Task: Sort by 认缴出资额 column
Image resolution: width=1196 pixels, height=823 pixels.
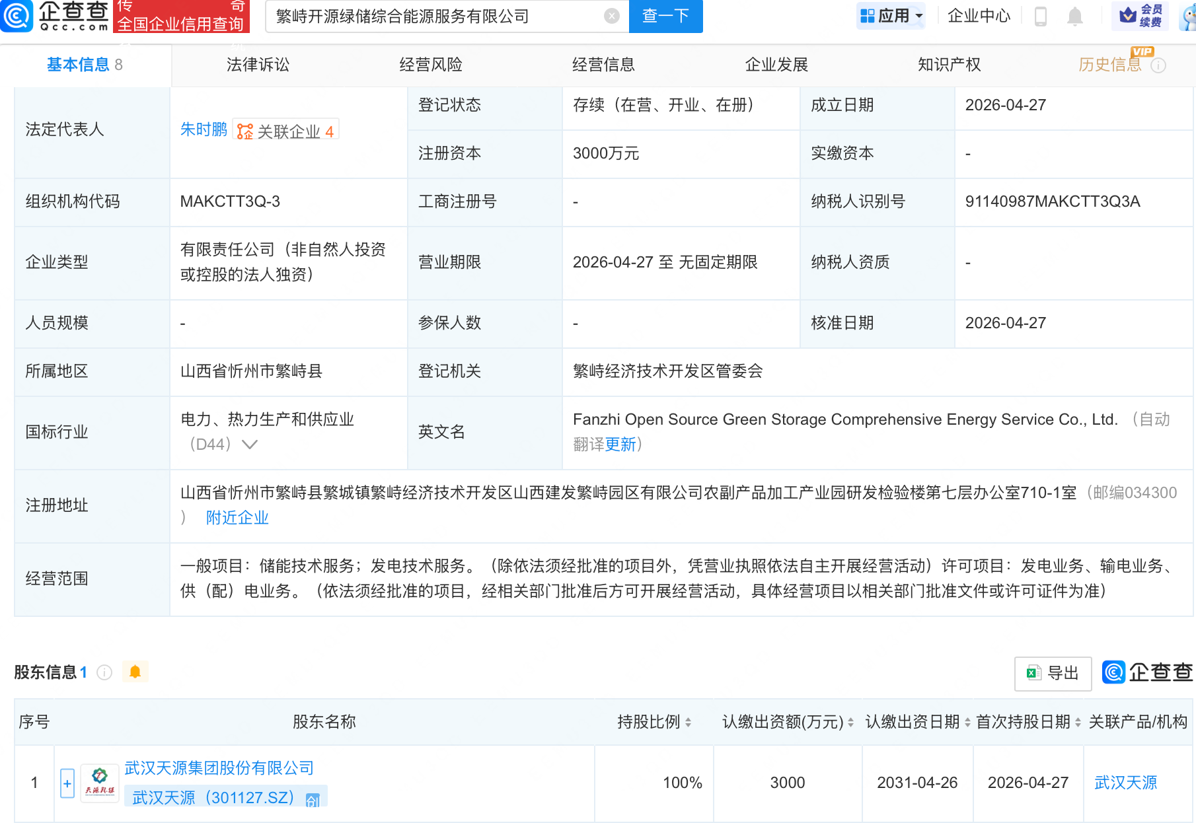Action: pyautogui.click(x=850, y=722)
